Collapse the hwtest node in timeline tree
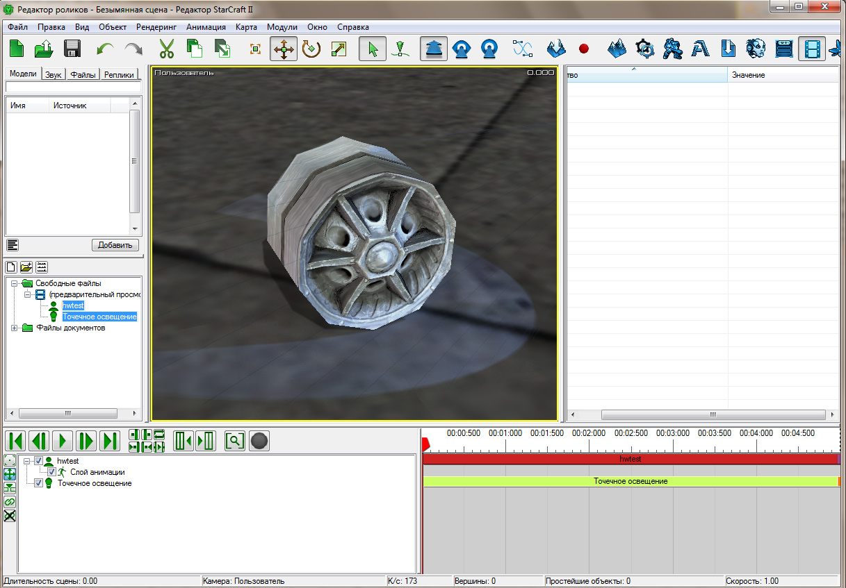 click(x=28, y=461)
